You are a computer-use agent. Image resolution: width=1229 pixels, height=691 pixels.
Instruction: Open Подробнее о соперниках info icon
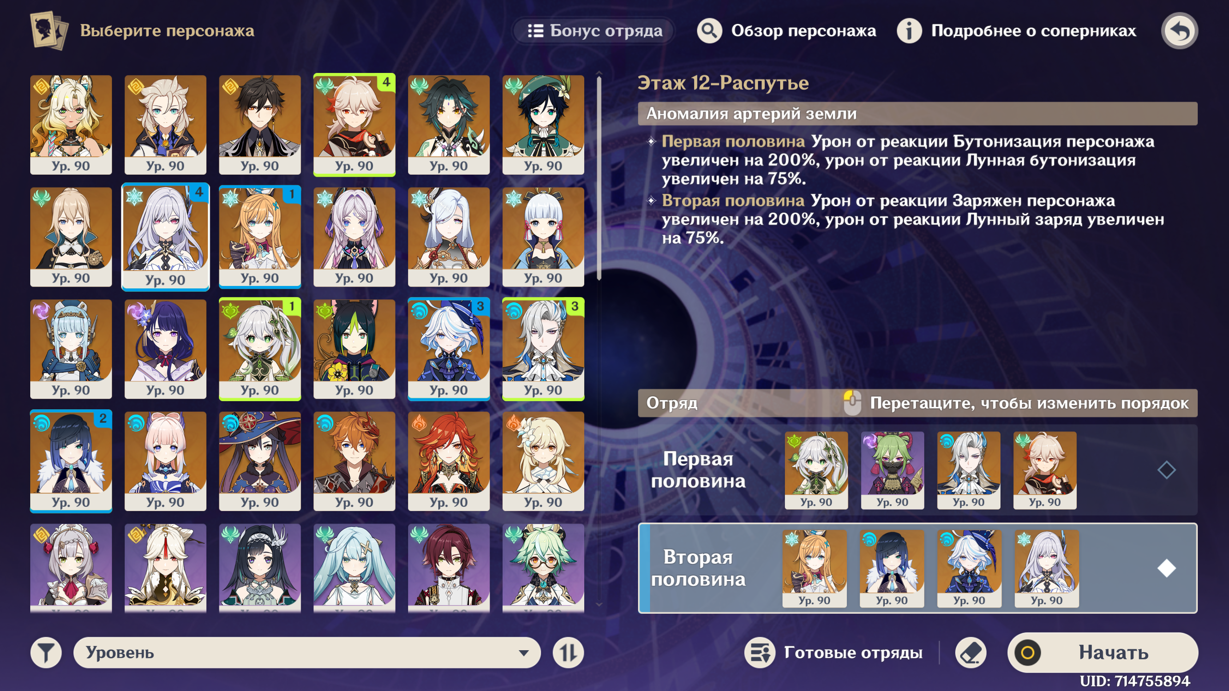pyautogui.click(x=909, y=31)
